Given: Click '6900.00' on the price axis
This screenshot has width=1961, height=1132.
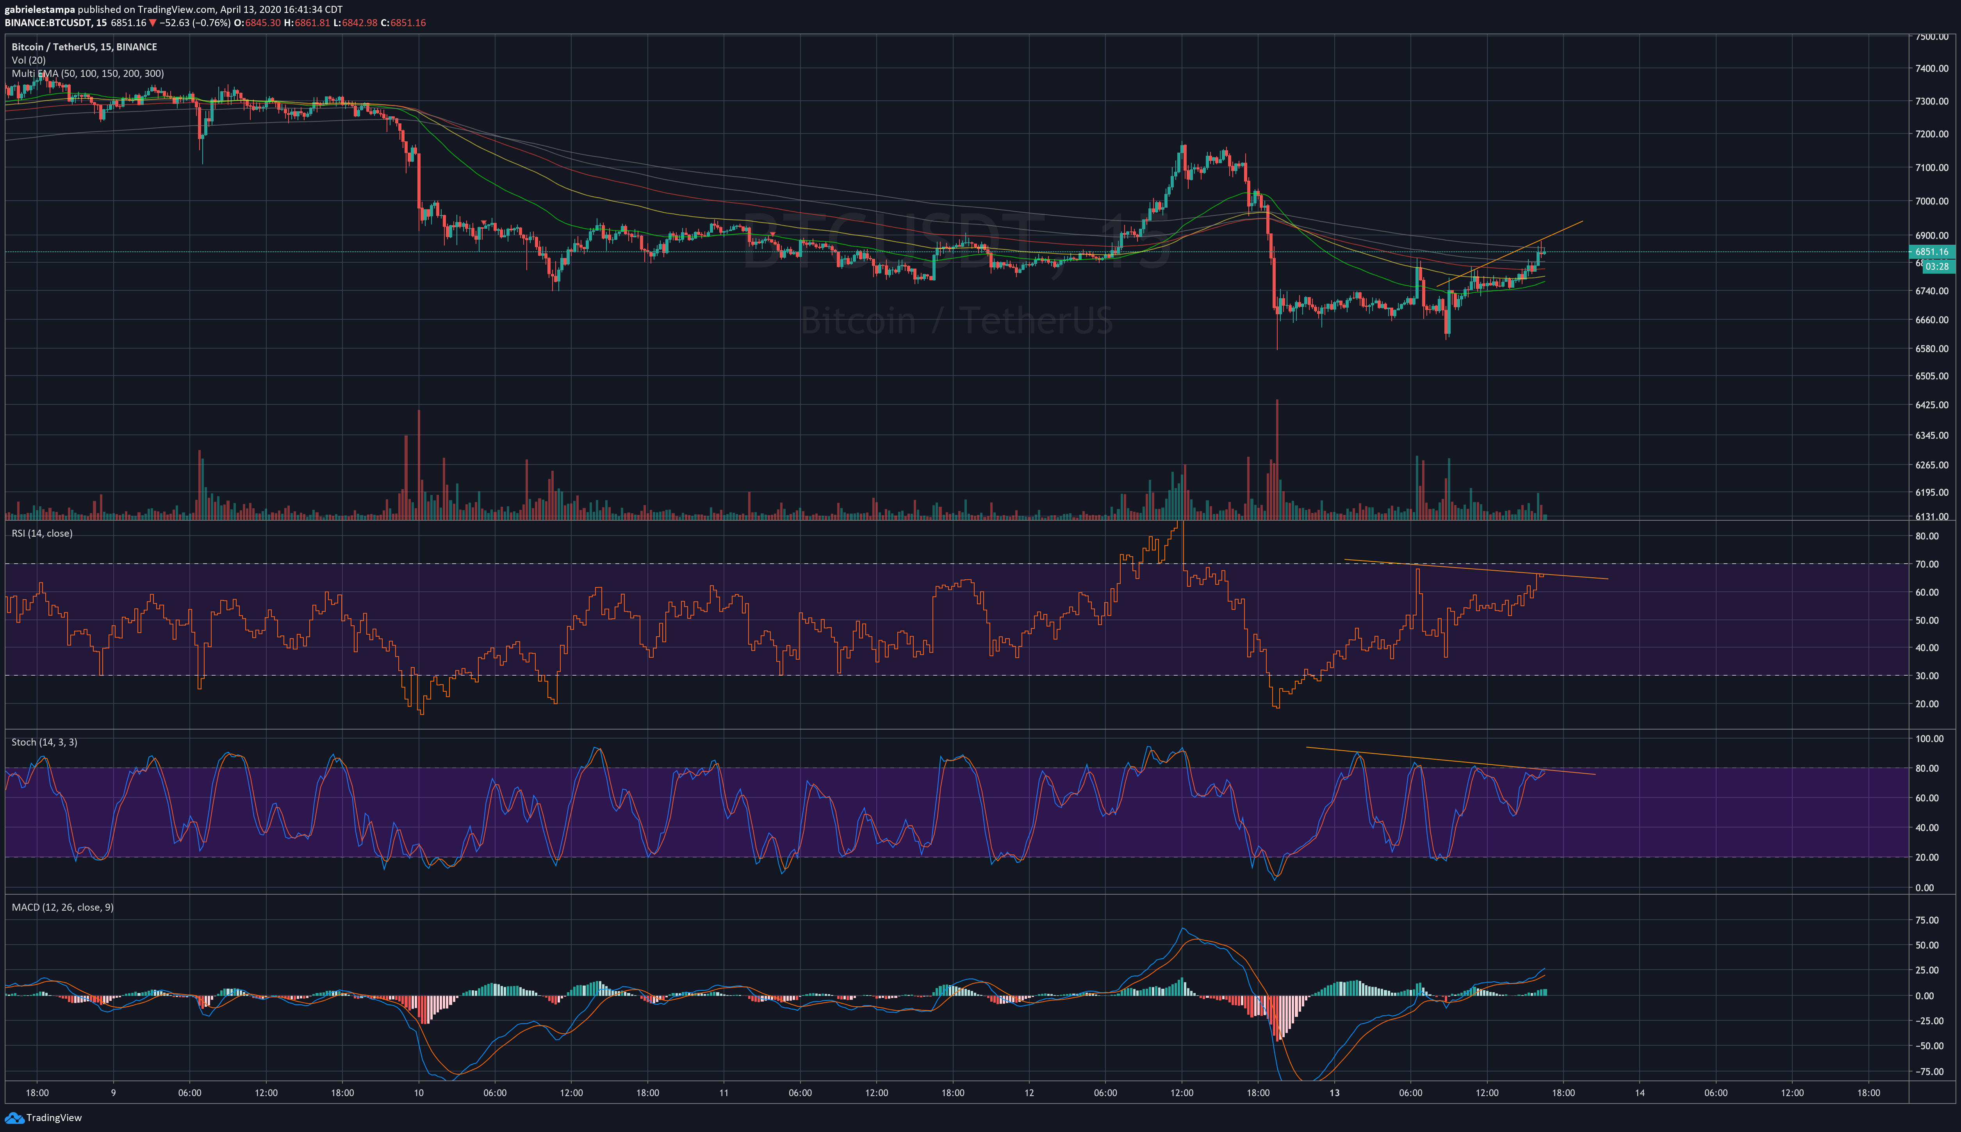Looking at the screenshot, I should pos(1931,235).
